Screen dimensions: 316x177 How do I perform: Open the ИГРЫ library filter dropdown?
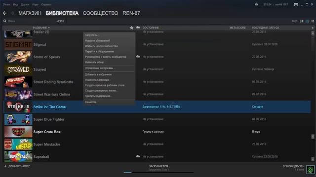pos(60,21)
